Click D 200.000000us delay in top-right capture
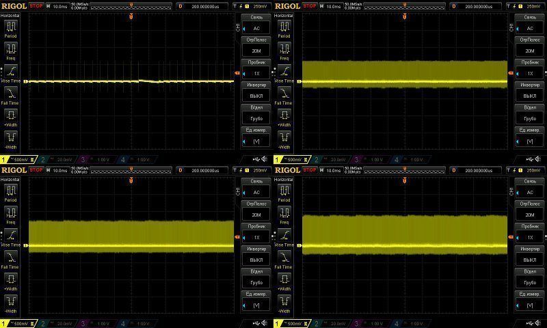The width and height of the screenshot is (547, 328). click(x=475, y=6)
